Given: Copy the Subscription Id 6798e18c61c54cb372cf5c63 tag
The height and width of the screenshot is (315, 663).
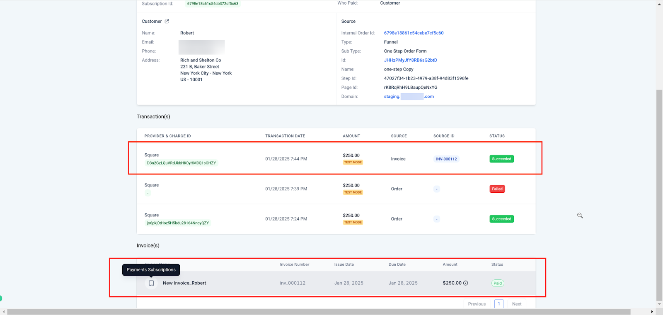Looking at the screenshot, I should [x=213, y=4].
